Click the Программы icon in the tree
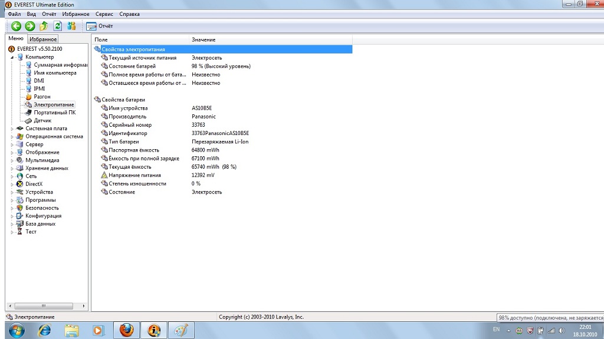This screenshot has height=339, width=604. (19, 200)
